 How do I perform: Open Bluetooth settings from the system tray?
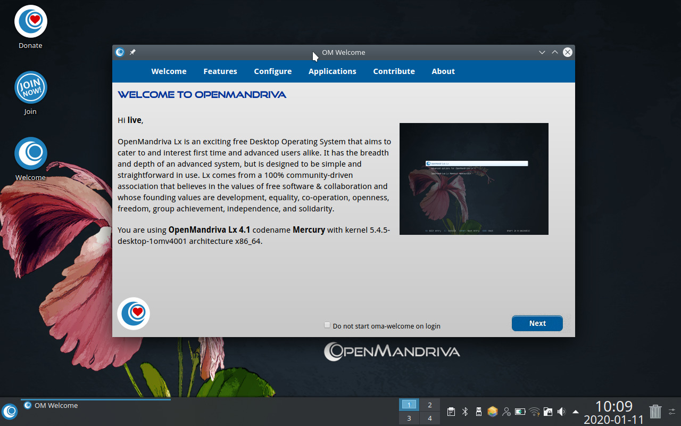pos(464,411)
